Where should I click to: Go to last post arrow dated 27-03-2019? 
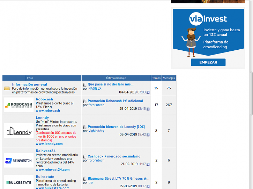pos(148,187)
